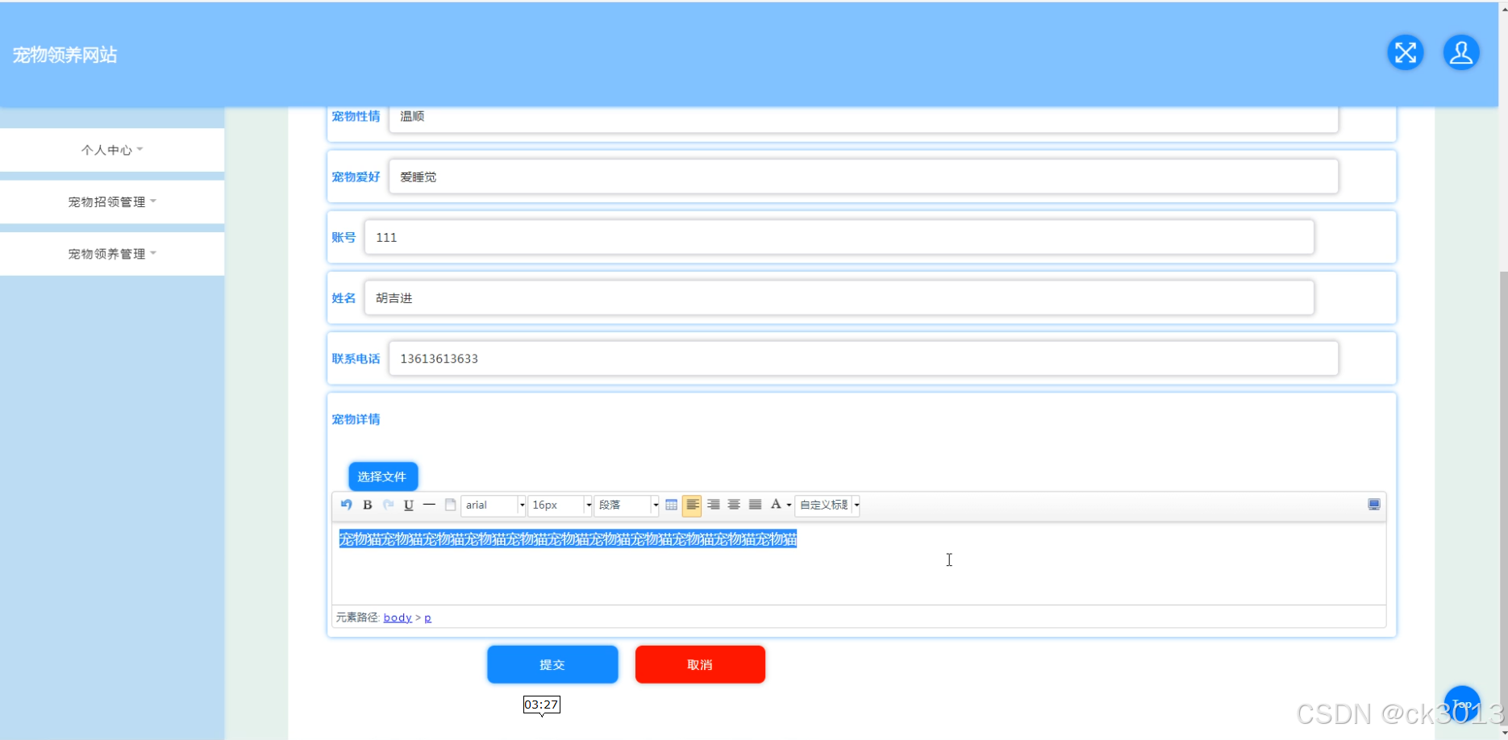Open the 自定义标题 custom heading dropdown
The height and width of the screenshot is (740, 1508).
(x=828, y=505)
